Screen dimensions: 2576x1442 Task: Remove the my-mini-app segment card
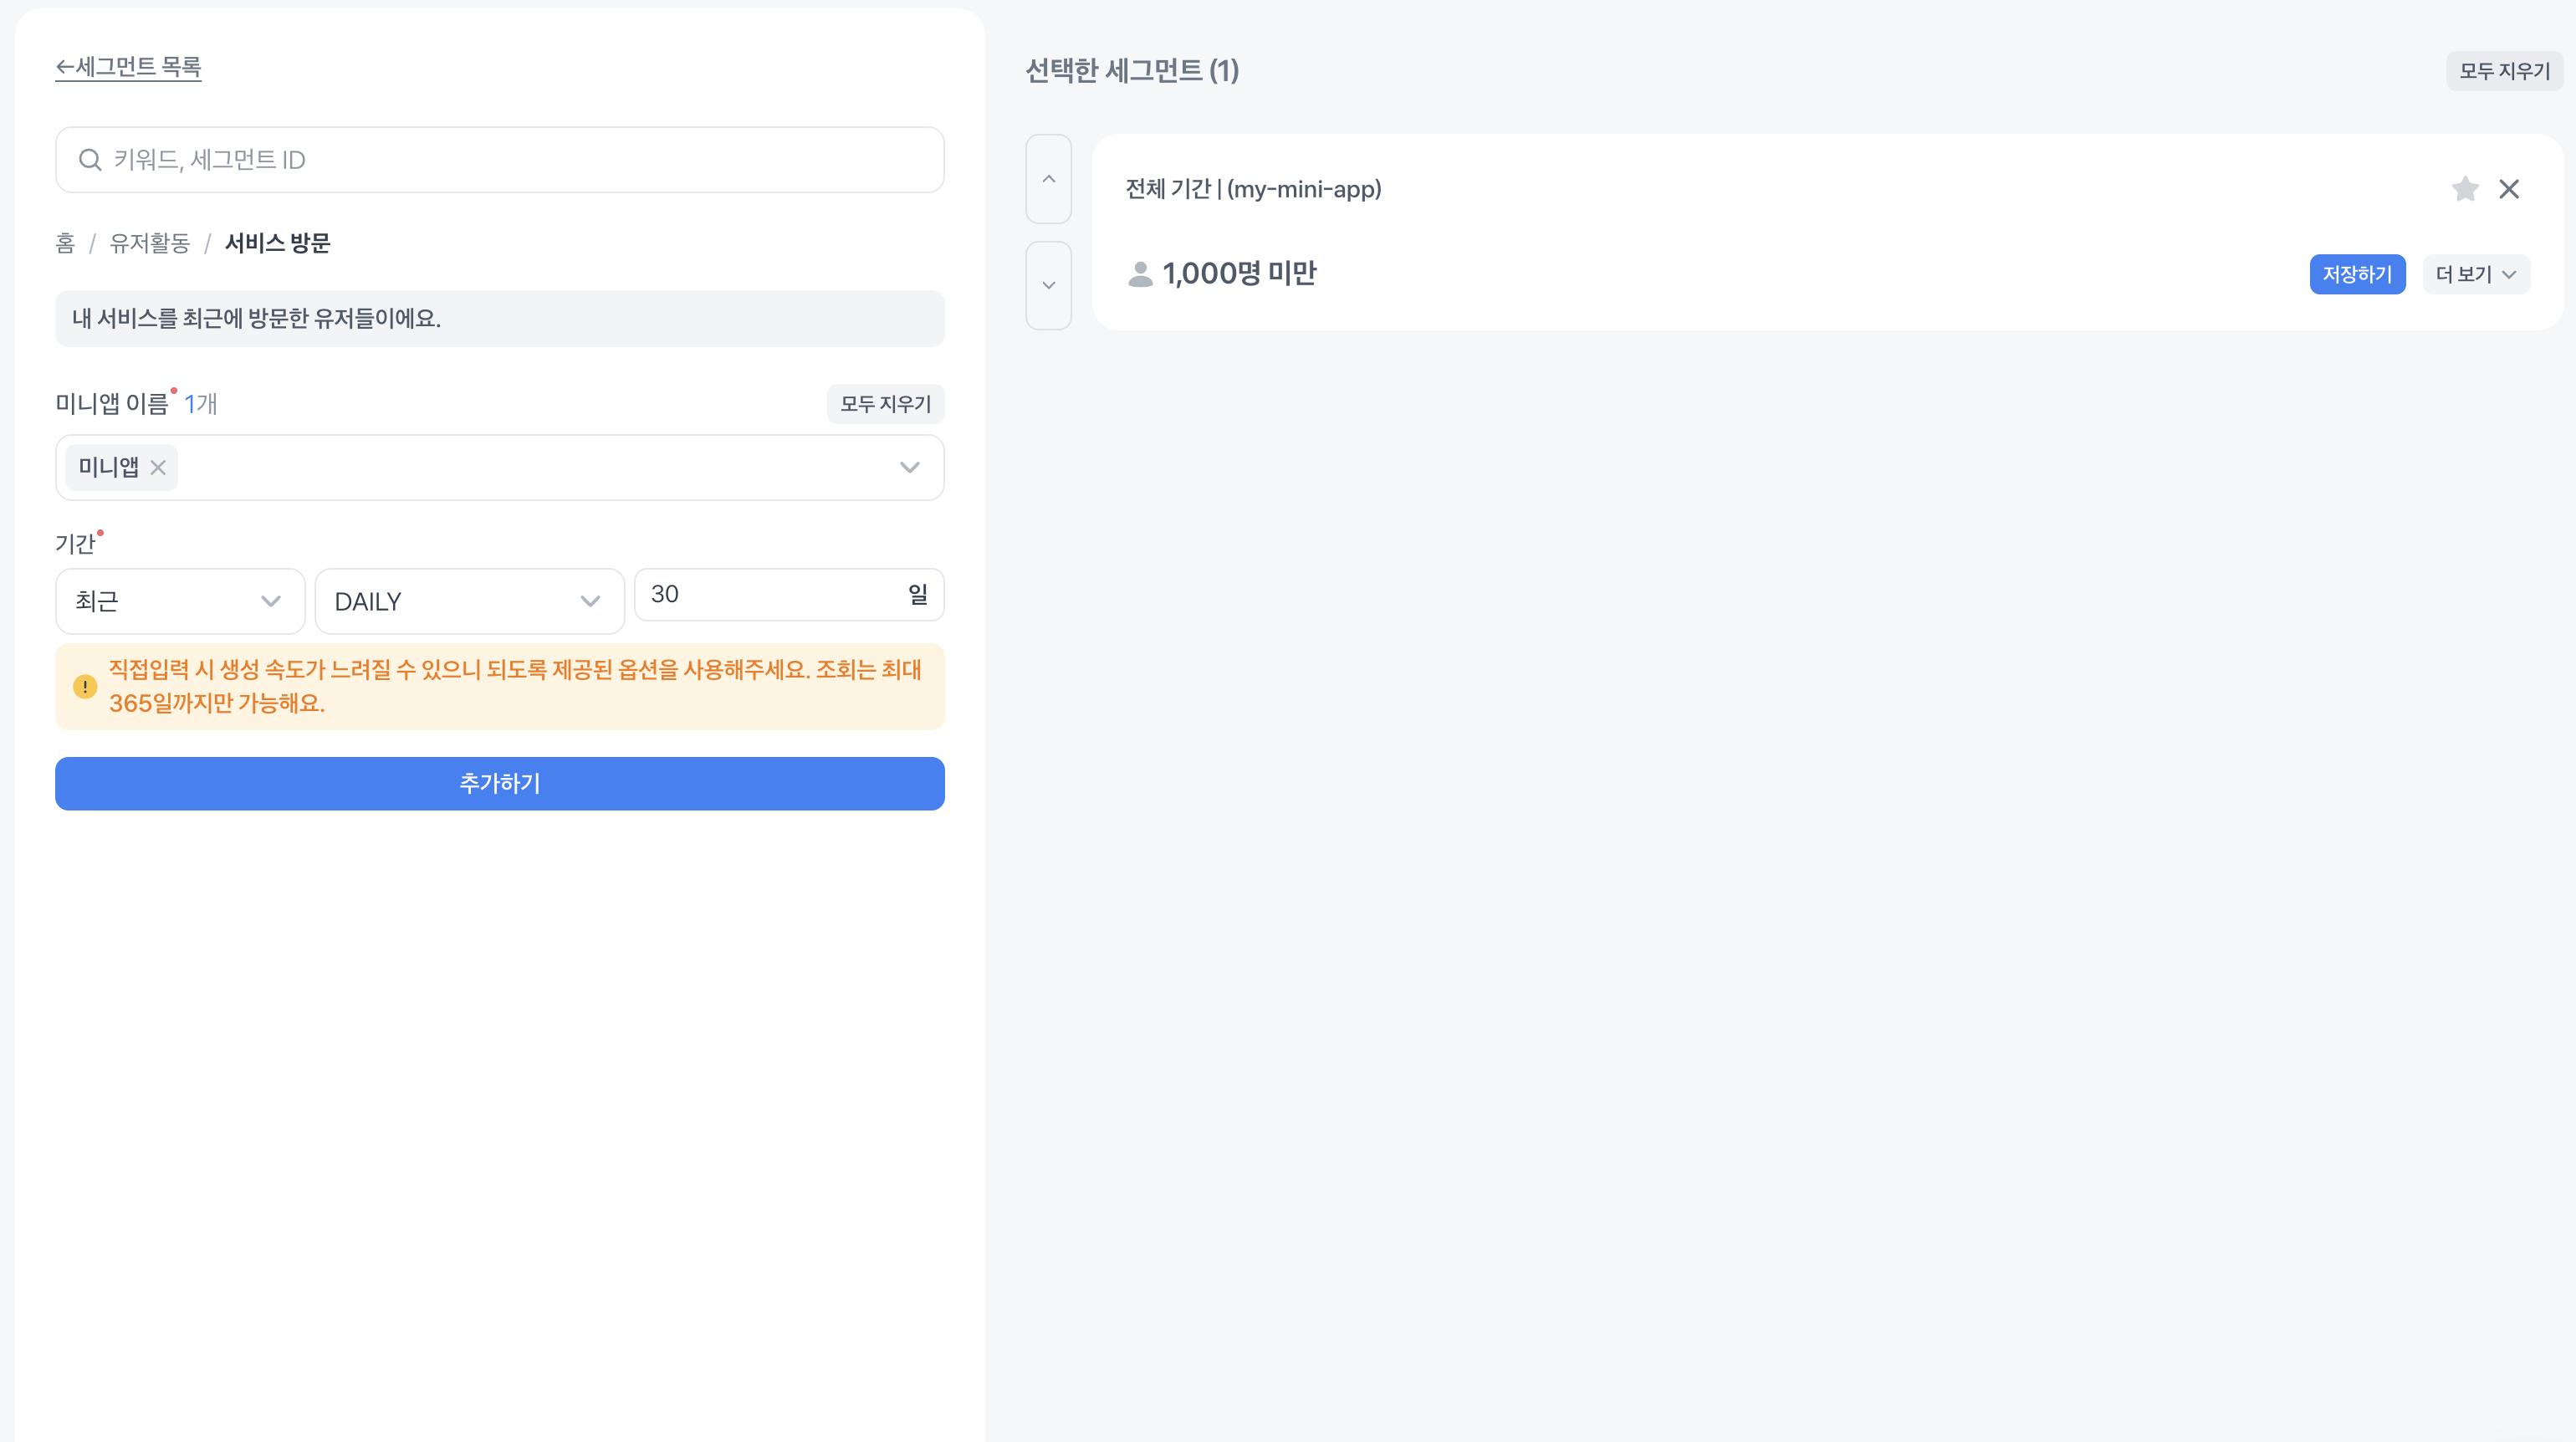tap(2508, 189)
